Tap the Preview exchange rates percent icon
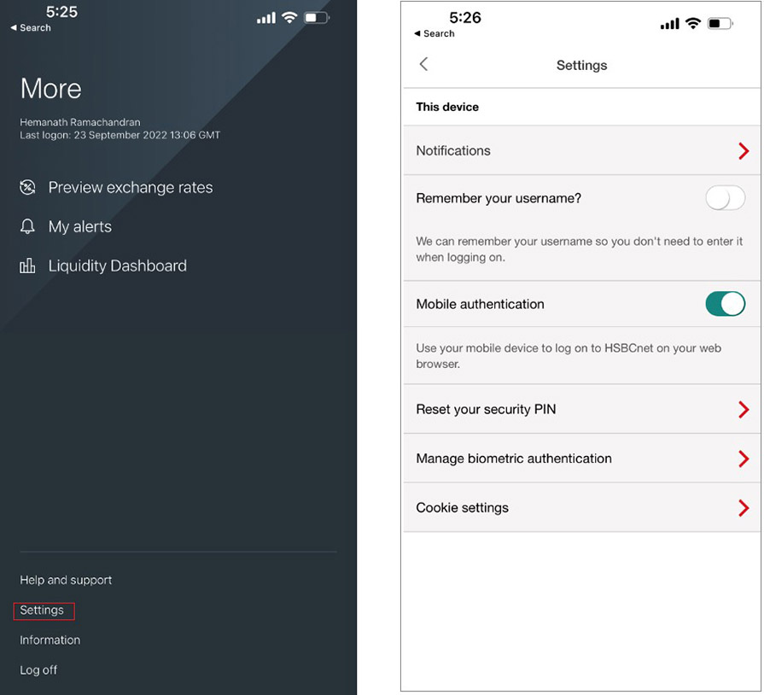The image size is (764, 695). [x=28, y=188]
